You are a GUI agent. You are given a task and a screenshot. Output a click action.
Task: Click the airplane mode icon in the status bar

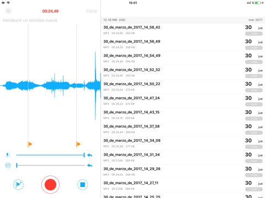[3, 3]
